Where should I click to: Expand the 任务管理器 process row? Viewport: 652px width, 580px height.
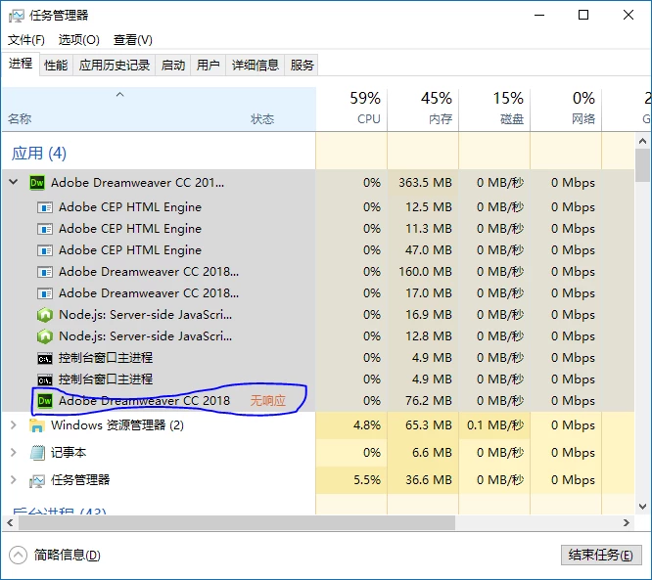pos(14,480)
